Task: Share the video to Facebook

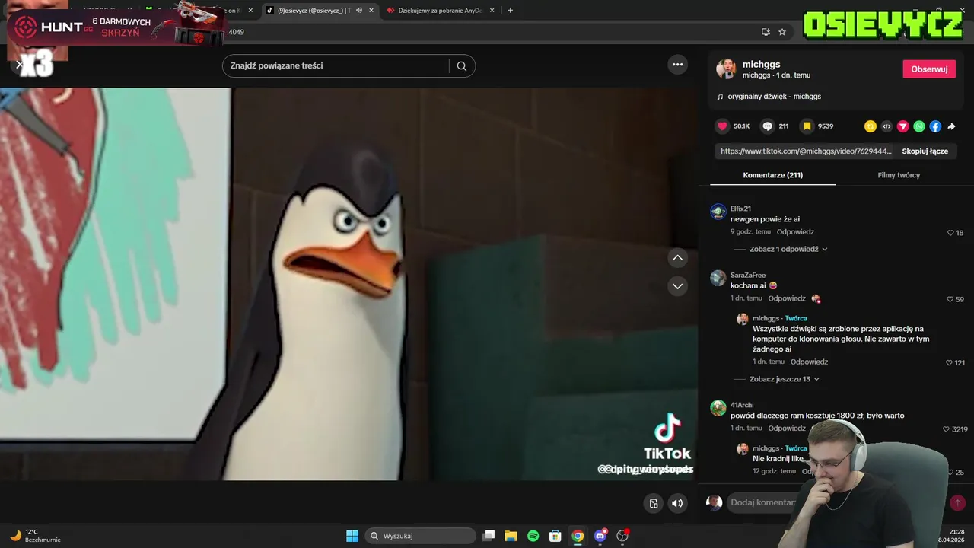Action: (935, 126)
